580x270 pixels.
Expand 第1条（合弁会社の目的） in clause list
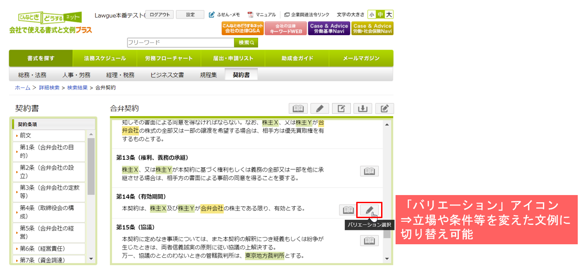tap(49, 151)
